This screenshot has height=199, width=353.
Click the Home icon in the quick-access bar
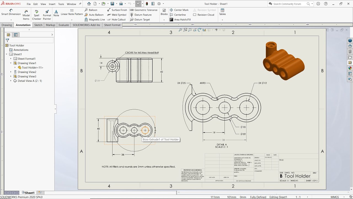pos(89,4)
